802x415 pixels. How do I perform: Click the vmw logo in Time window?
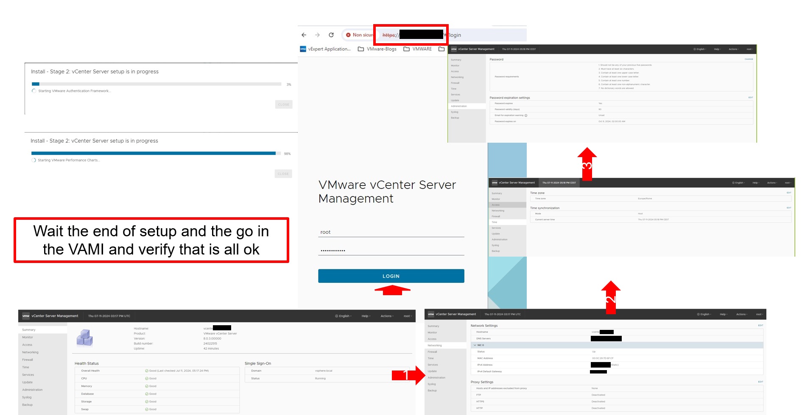pyautogui.click(x=495, y=183)
